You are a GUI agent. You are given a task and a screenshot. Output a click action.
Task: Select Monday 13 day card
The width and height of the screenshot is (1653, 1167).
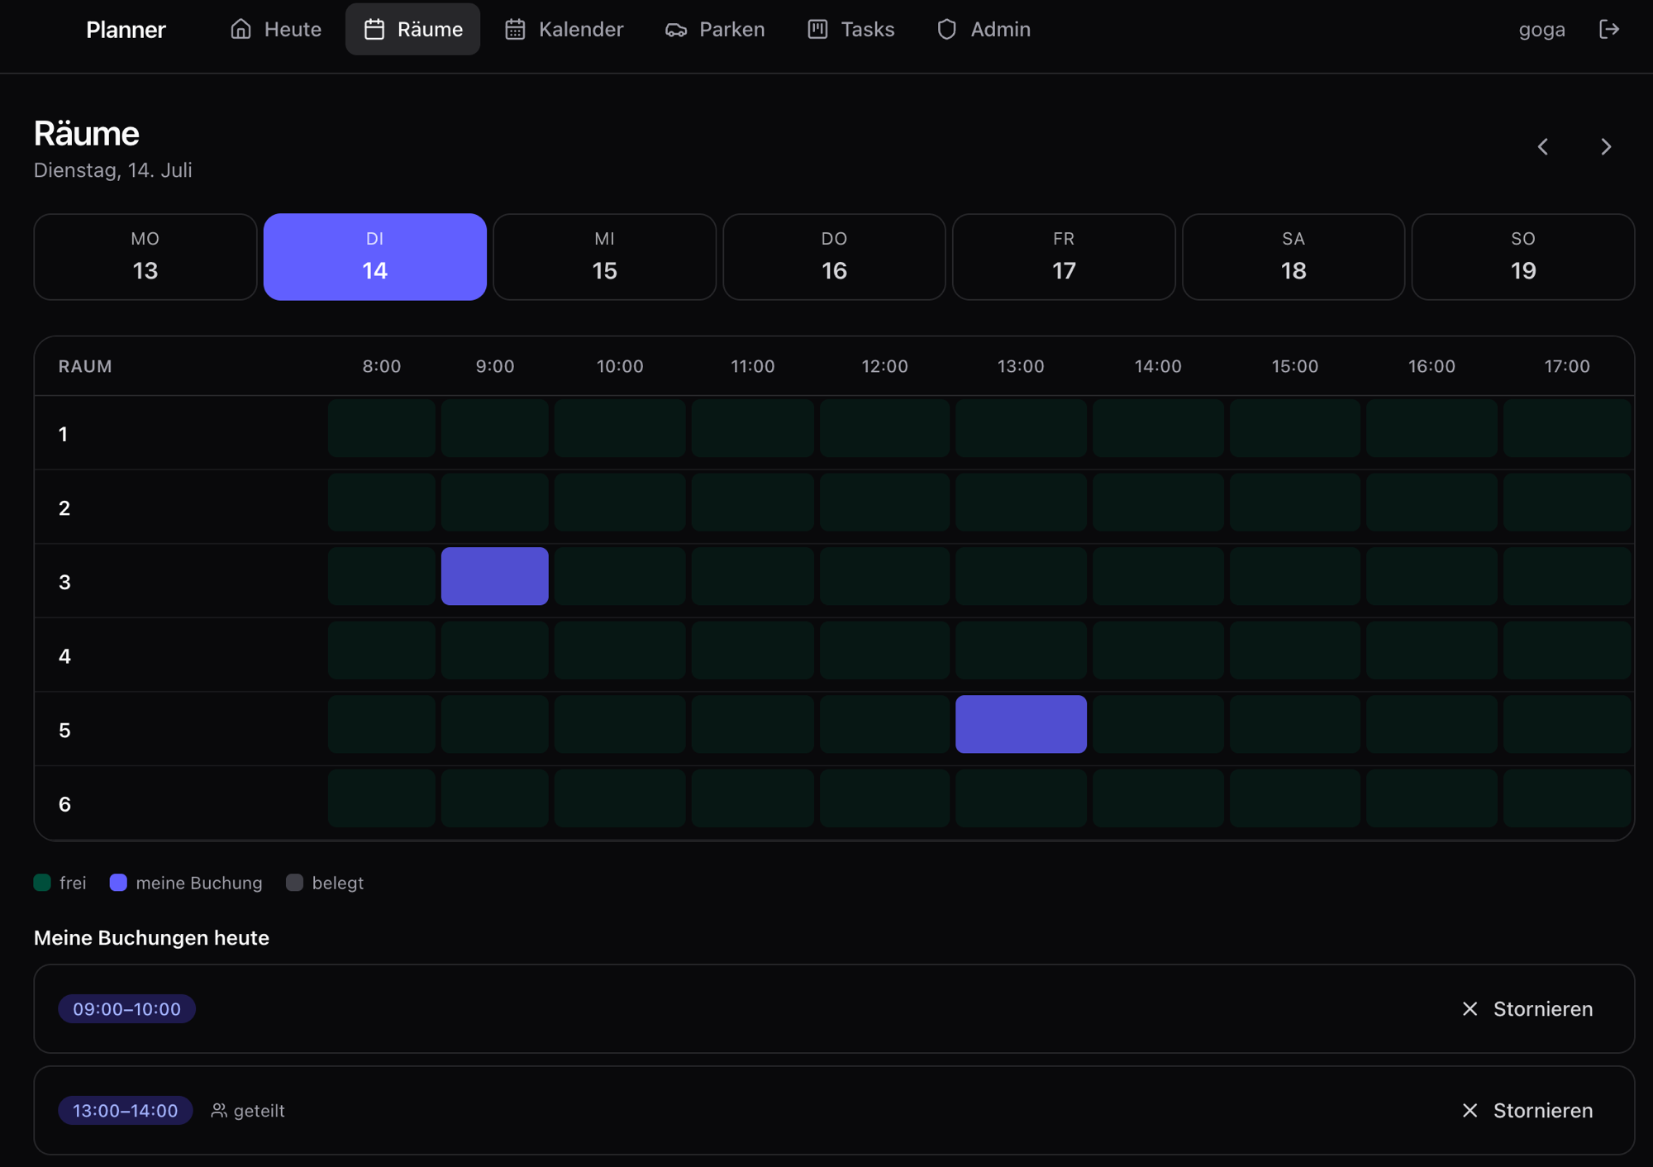pos(145,257)
